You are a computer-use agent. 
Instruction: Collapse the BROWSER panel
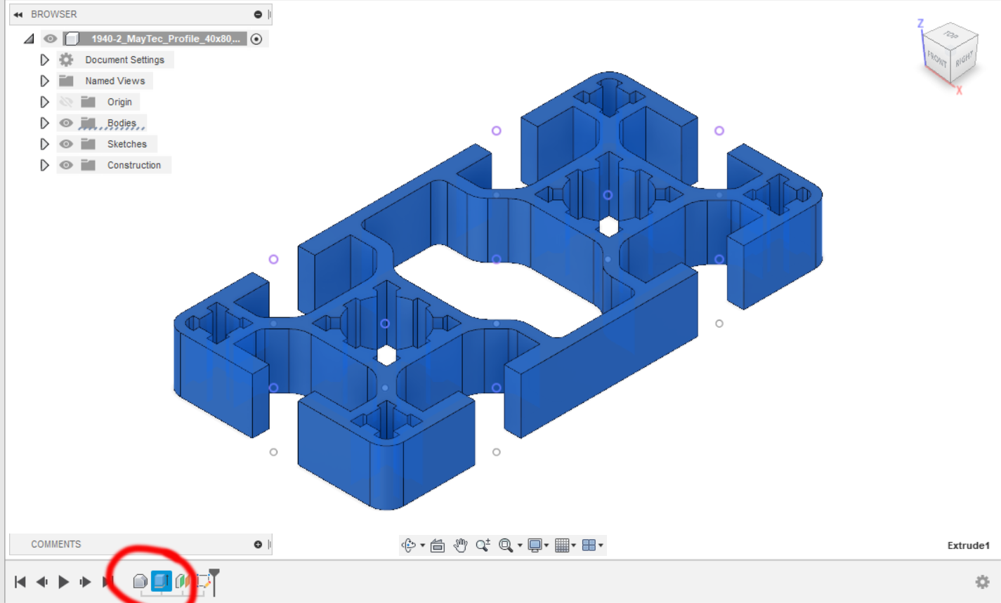pos(18,13)
